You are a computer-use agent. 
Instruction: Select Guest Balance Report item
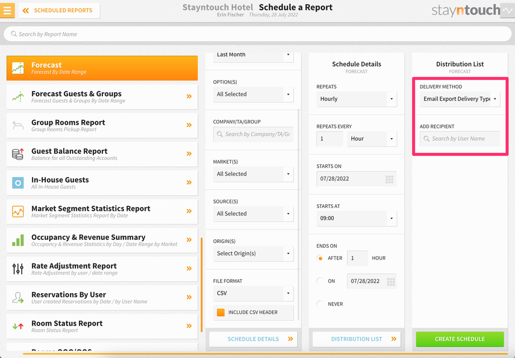102,154
